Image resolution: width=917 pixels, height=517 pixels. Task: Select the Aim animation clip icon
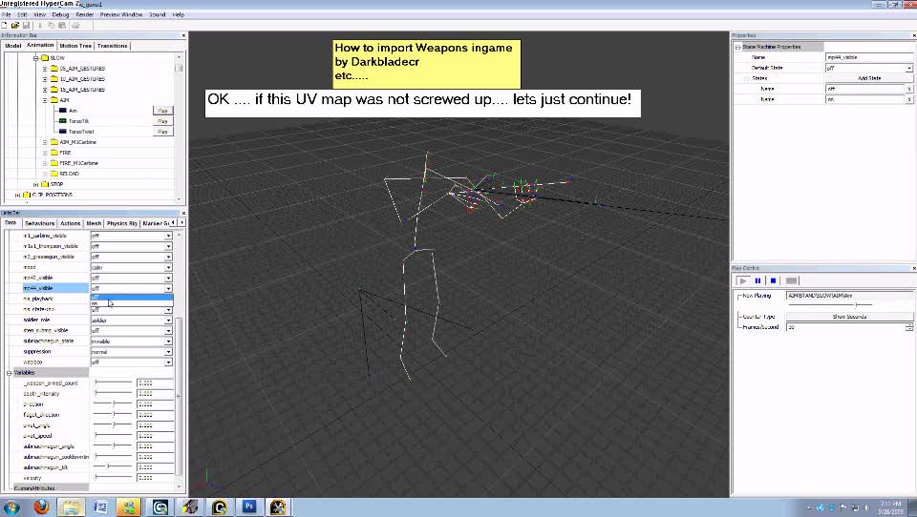pyautogui.click(x=63, y=111)
